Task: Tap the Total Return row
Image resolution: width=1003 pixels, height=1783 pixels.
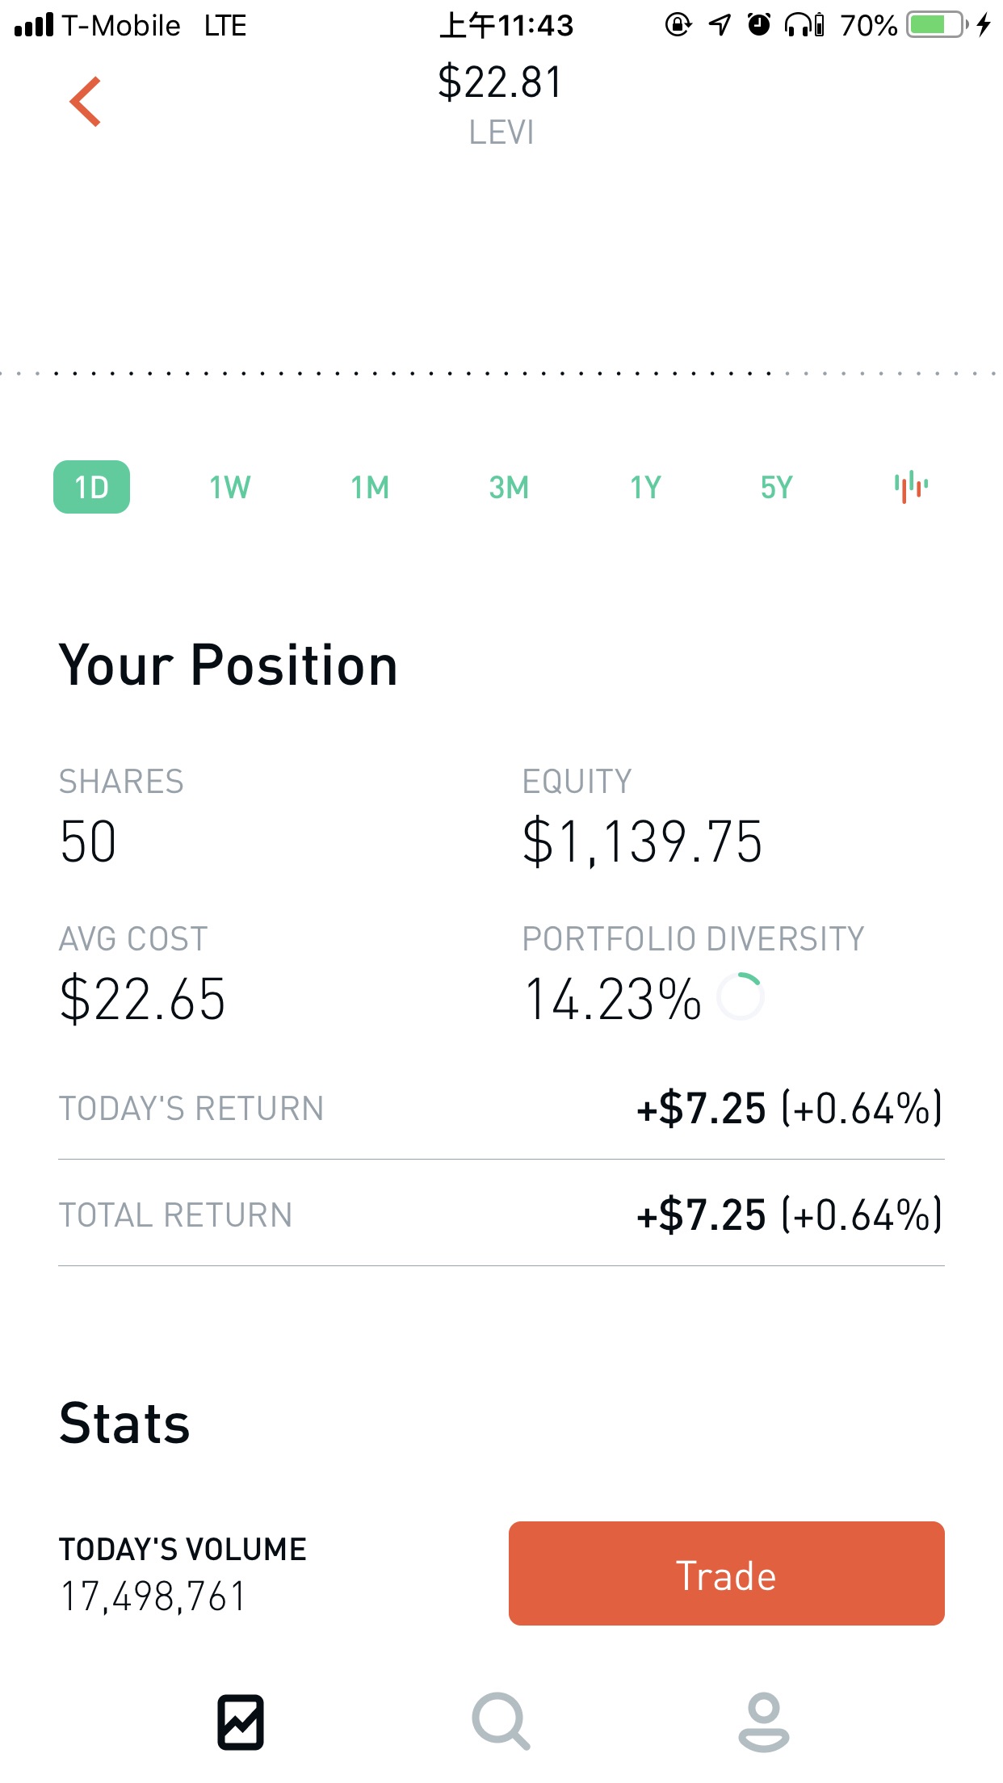Action: coord(501,1215)
